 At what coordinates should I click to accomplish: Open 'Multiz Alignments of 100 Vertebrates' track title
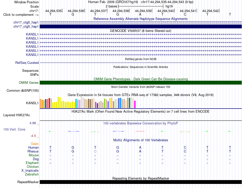coord(141,140)
